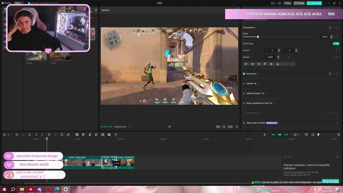Open the layout selection icon
The image size is (343, 193).
click(x=273, y=3)
